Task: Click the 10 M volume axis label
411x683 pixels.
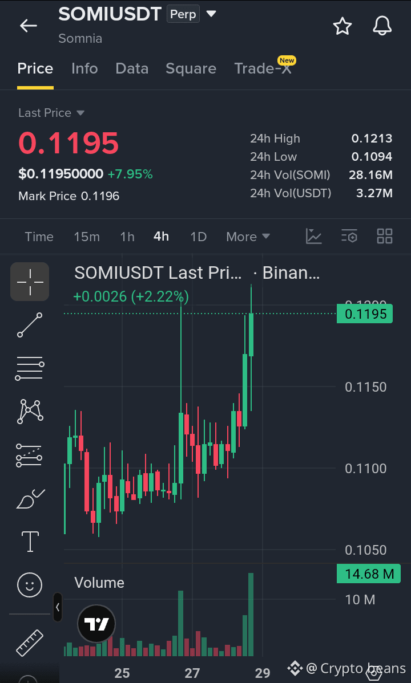Action: click(x=360, y=600)
